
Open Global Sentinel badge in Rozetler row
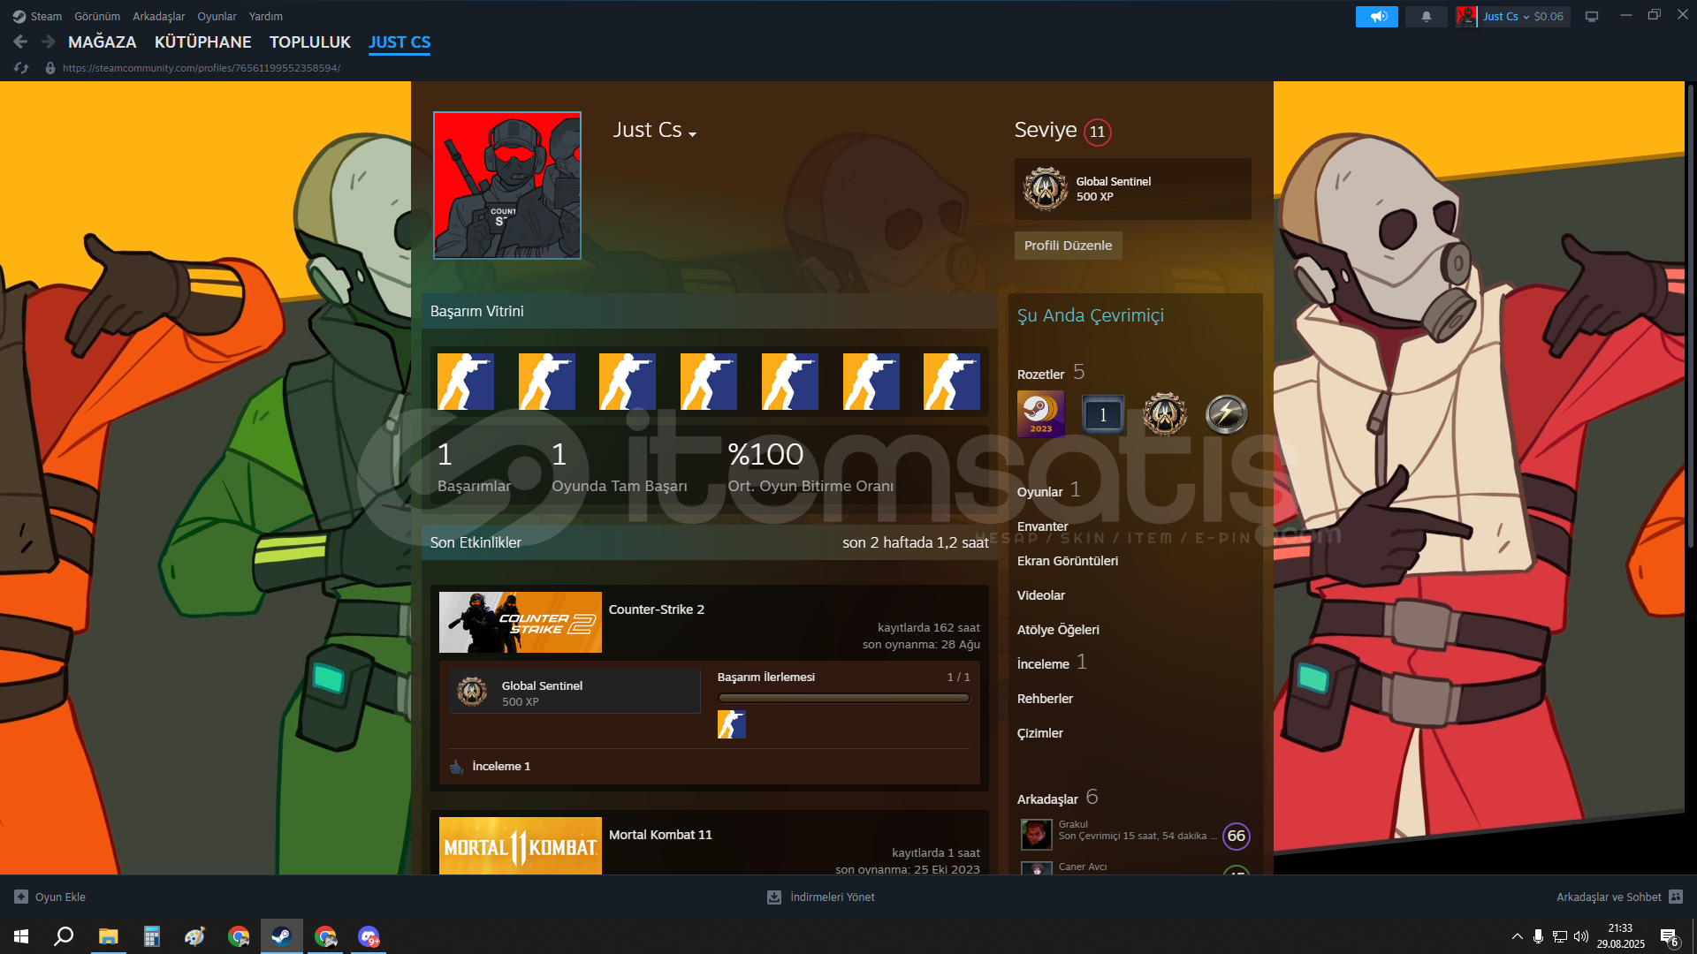(x=1165, y=414)
